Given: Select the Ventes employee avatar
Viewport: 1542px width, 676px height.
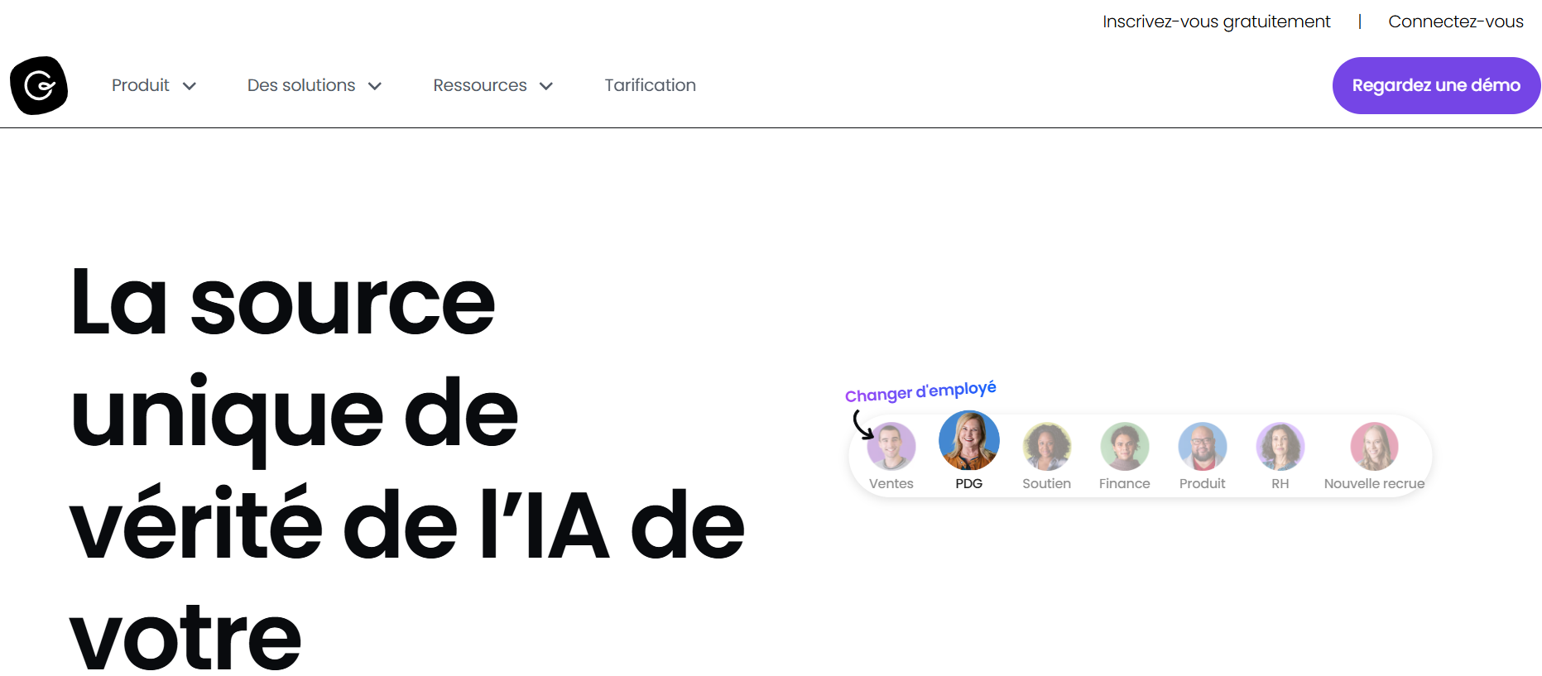Looking at the screenshot, I should tap(891, 447).
